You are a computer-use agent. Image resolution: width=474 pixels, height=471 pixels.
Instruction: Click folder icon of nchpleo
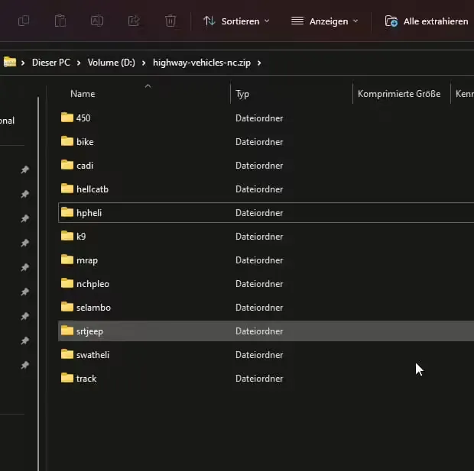pyautogui.click(x=67, y=283)
